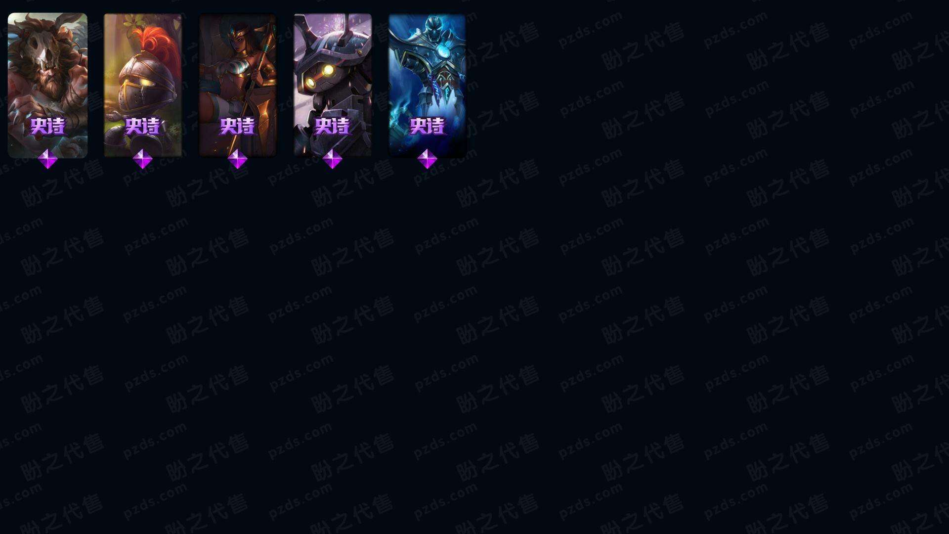Click the purple gem below the red-plumed helmet card
This screenshot has width=949, height=534.
click(142, 159)
